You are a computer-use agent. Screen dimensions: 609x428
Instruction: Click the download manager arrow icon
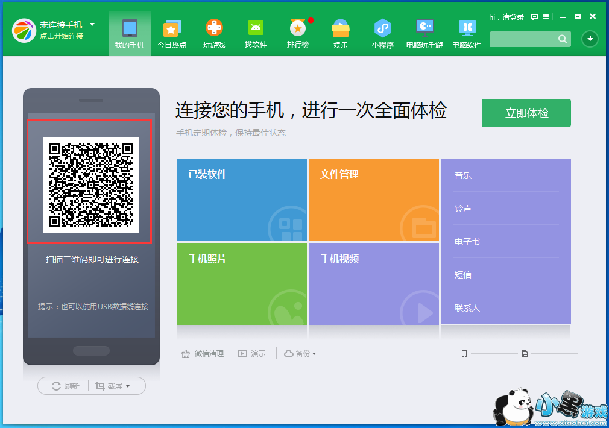590,39
